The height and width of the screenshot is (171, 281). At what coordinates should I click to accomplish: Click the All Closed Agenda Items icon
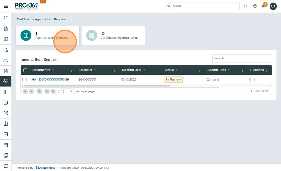92,35
